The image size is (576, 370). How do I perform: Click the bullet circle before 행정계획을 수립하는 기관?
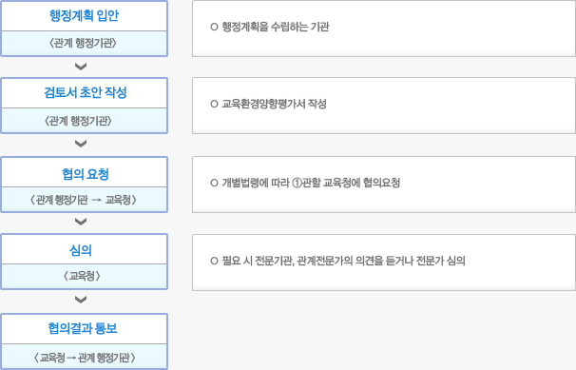[x=214, y=27]
